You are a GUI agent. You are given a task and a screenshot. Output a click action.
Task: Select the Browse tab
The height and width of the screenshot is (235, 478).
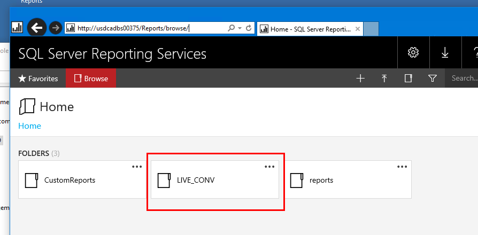91,79
